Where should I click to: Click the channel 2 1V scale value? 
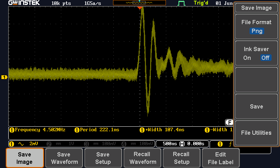pyautogui.click(x=71, y=144)
